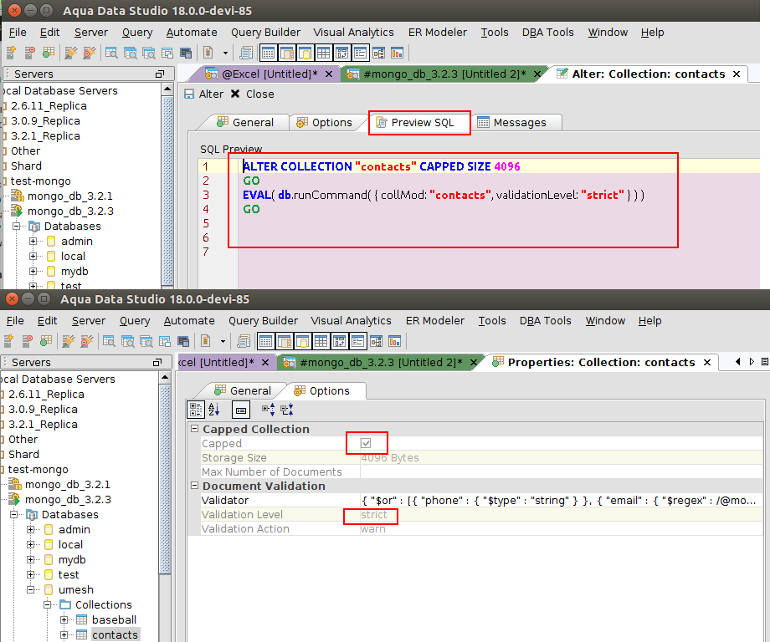Image resolution: width=770 pixels, height=642 pixels.
Task: Expand the admin database node in the top window
Action: pyautogui.click(x=33, y=241)
